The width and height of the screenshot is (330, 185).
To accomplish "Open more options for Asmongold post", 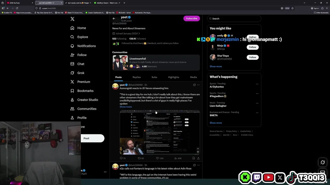I will coord(198,85).
